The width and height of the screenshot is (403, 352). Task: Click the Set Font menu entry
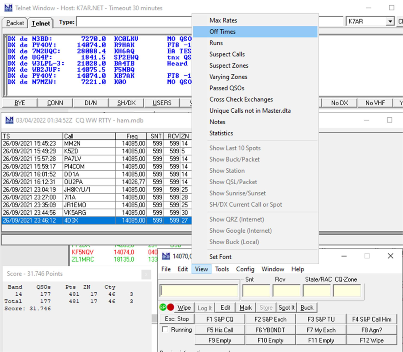coord(220,257)
